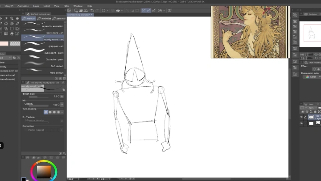This screenshot has height=181, width=321.
Task: Click the support help icon in command bar
Action: tap(169, 10)
